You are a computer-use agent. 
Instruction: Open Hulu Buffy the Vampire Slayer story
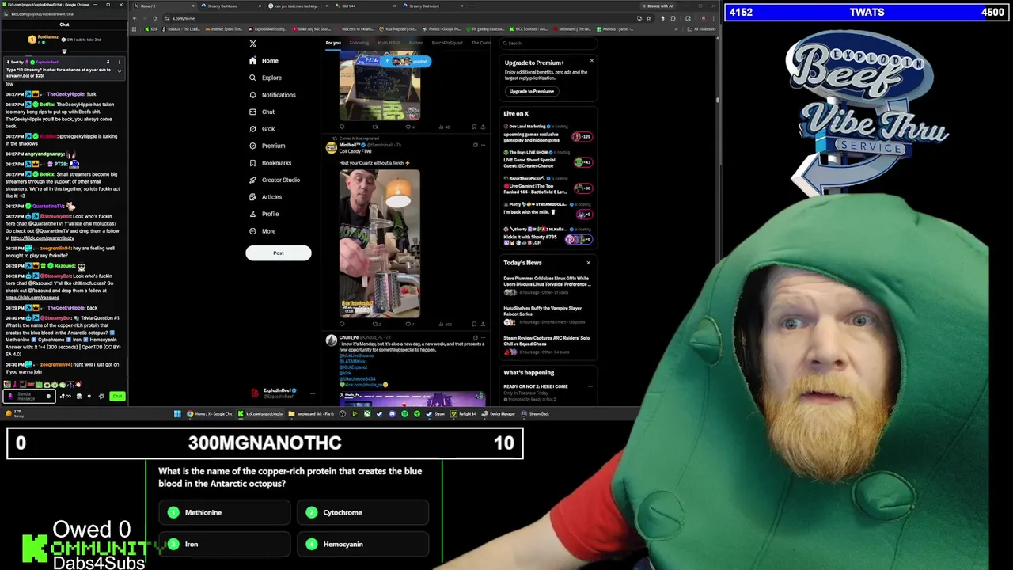point(547,315)
